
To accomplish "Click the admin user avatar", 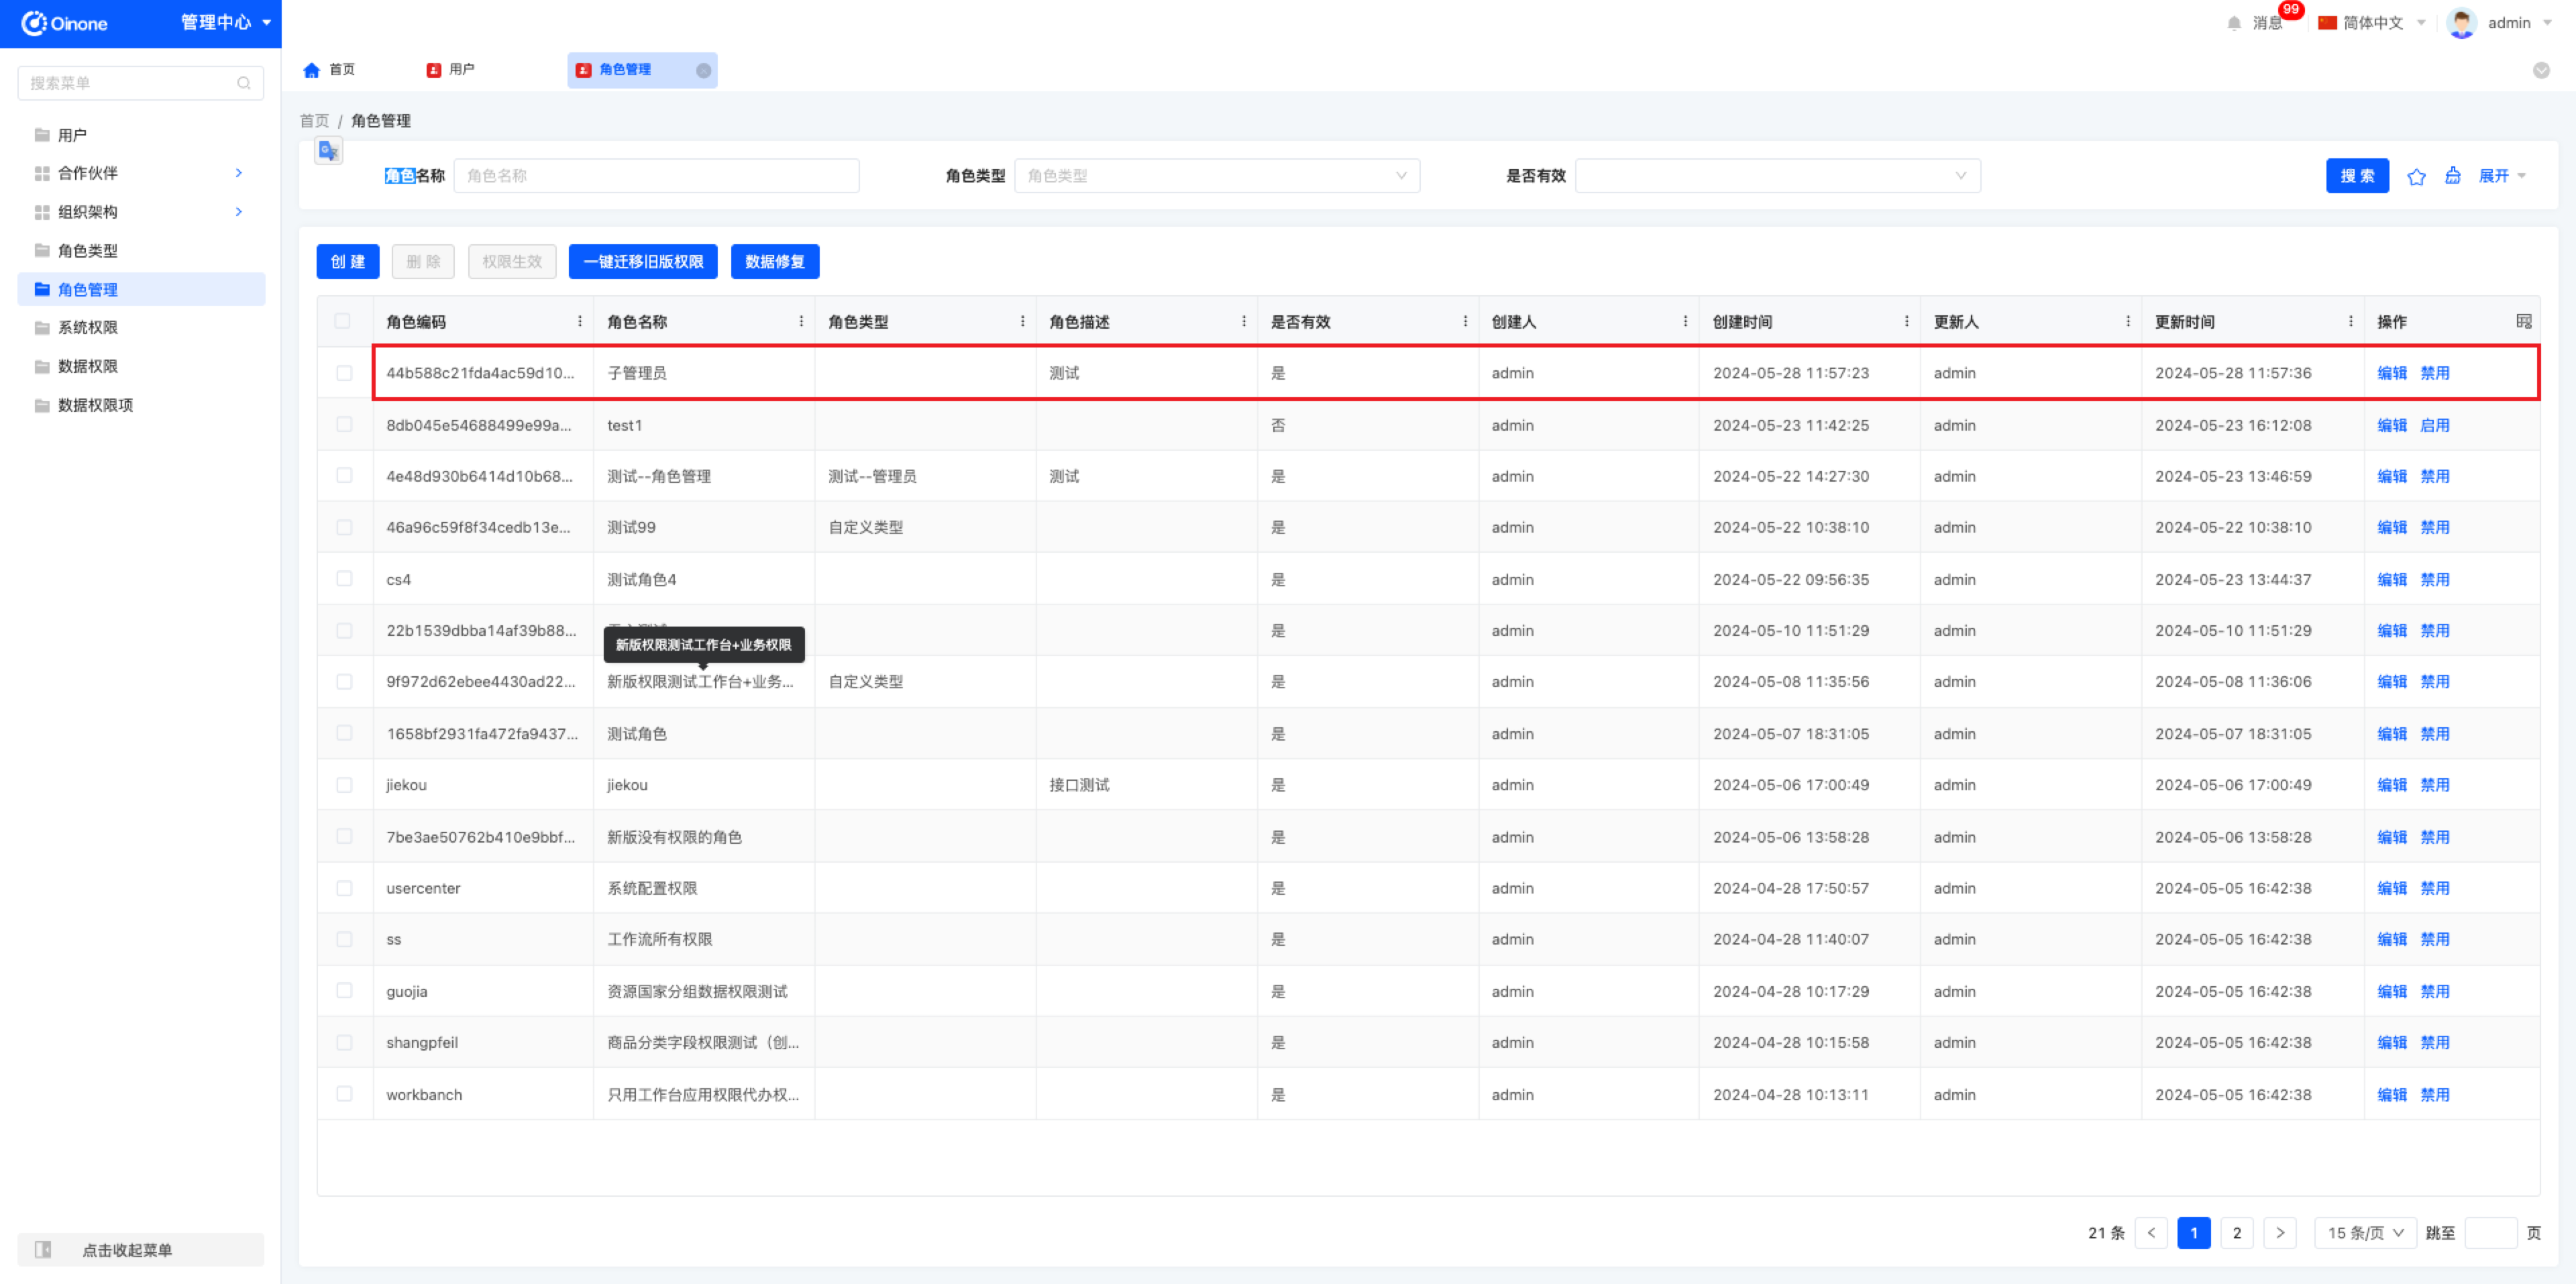I will click(2461, 23).
